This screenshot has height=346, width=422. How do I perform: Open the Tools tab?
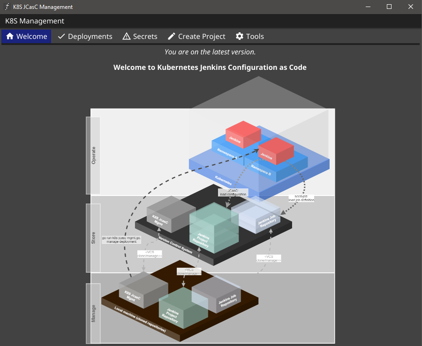[250, 36]
